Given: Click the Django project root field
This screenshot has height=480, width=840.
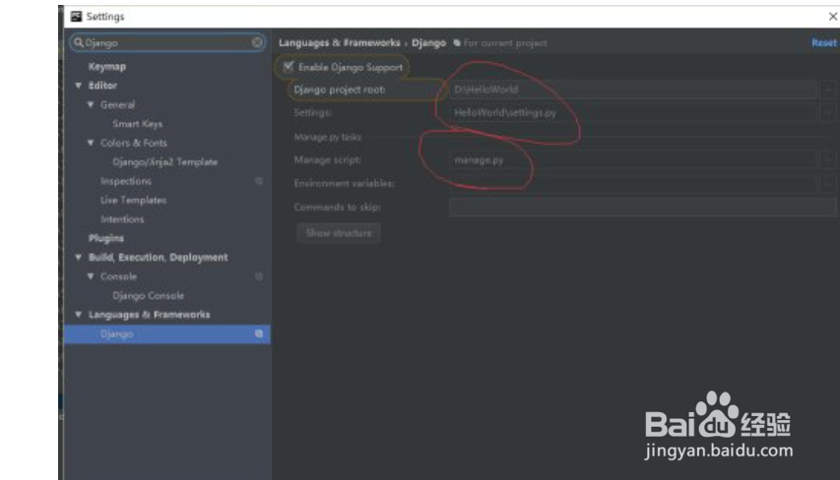Looking at the screenshot, I should tap(634, 90).
